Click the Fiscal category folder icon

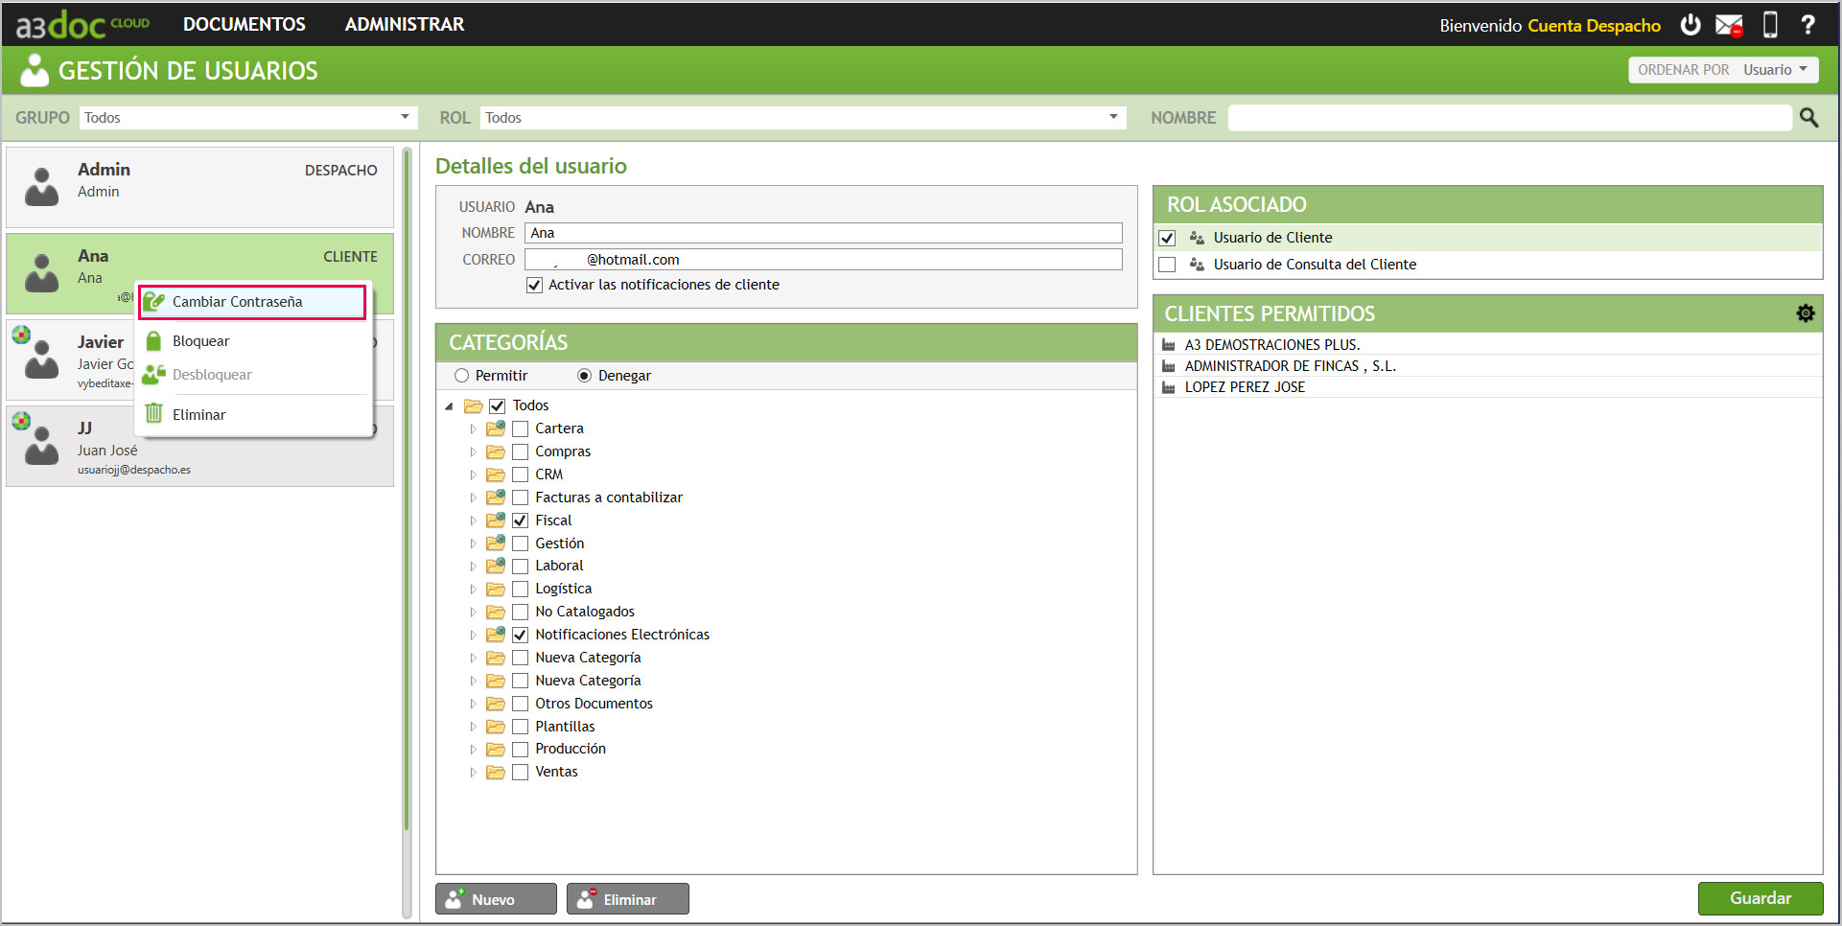[x=496, y=520]
